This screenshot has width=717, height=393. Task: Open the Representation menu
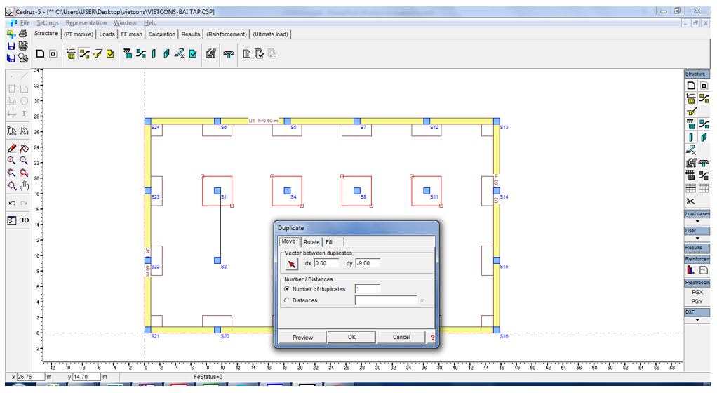[86, 22]
